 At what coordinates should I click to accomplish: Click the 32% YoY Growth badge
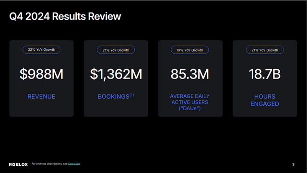click(42, 50)
